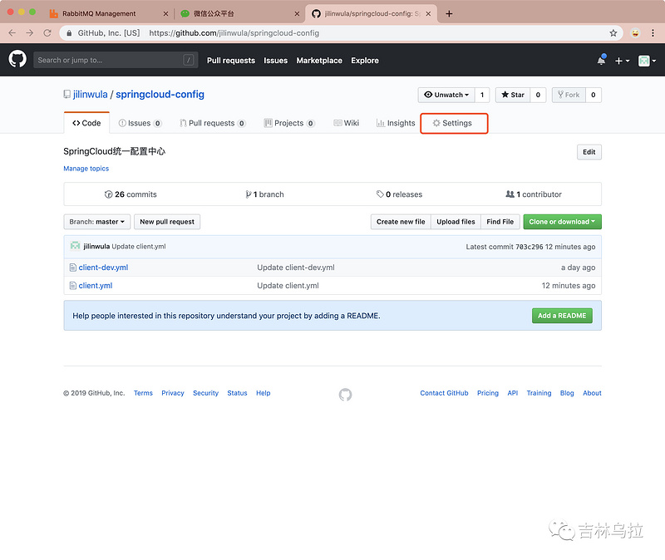Open commit message Update client-dev.yml
Viewport: 665px width, 560px height.
click(x=296, y=268)
